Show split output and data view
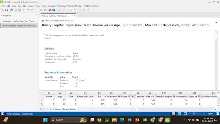 (173, 114)
